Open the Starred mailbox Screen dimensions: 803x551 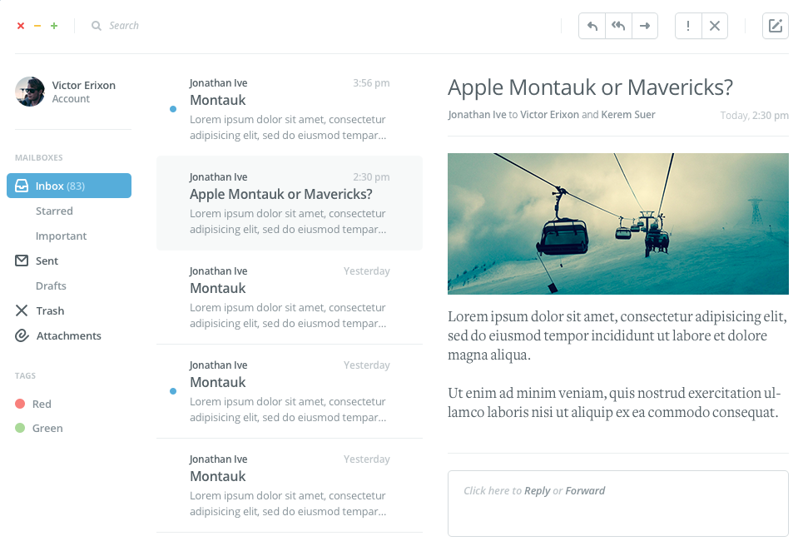pyautogui.click(x=54, y=211)
